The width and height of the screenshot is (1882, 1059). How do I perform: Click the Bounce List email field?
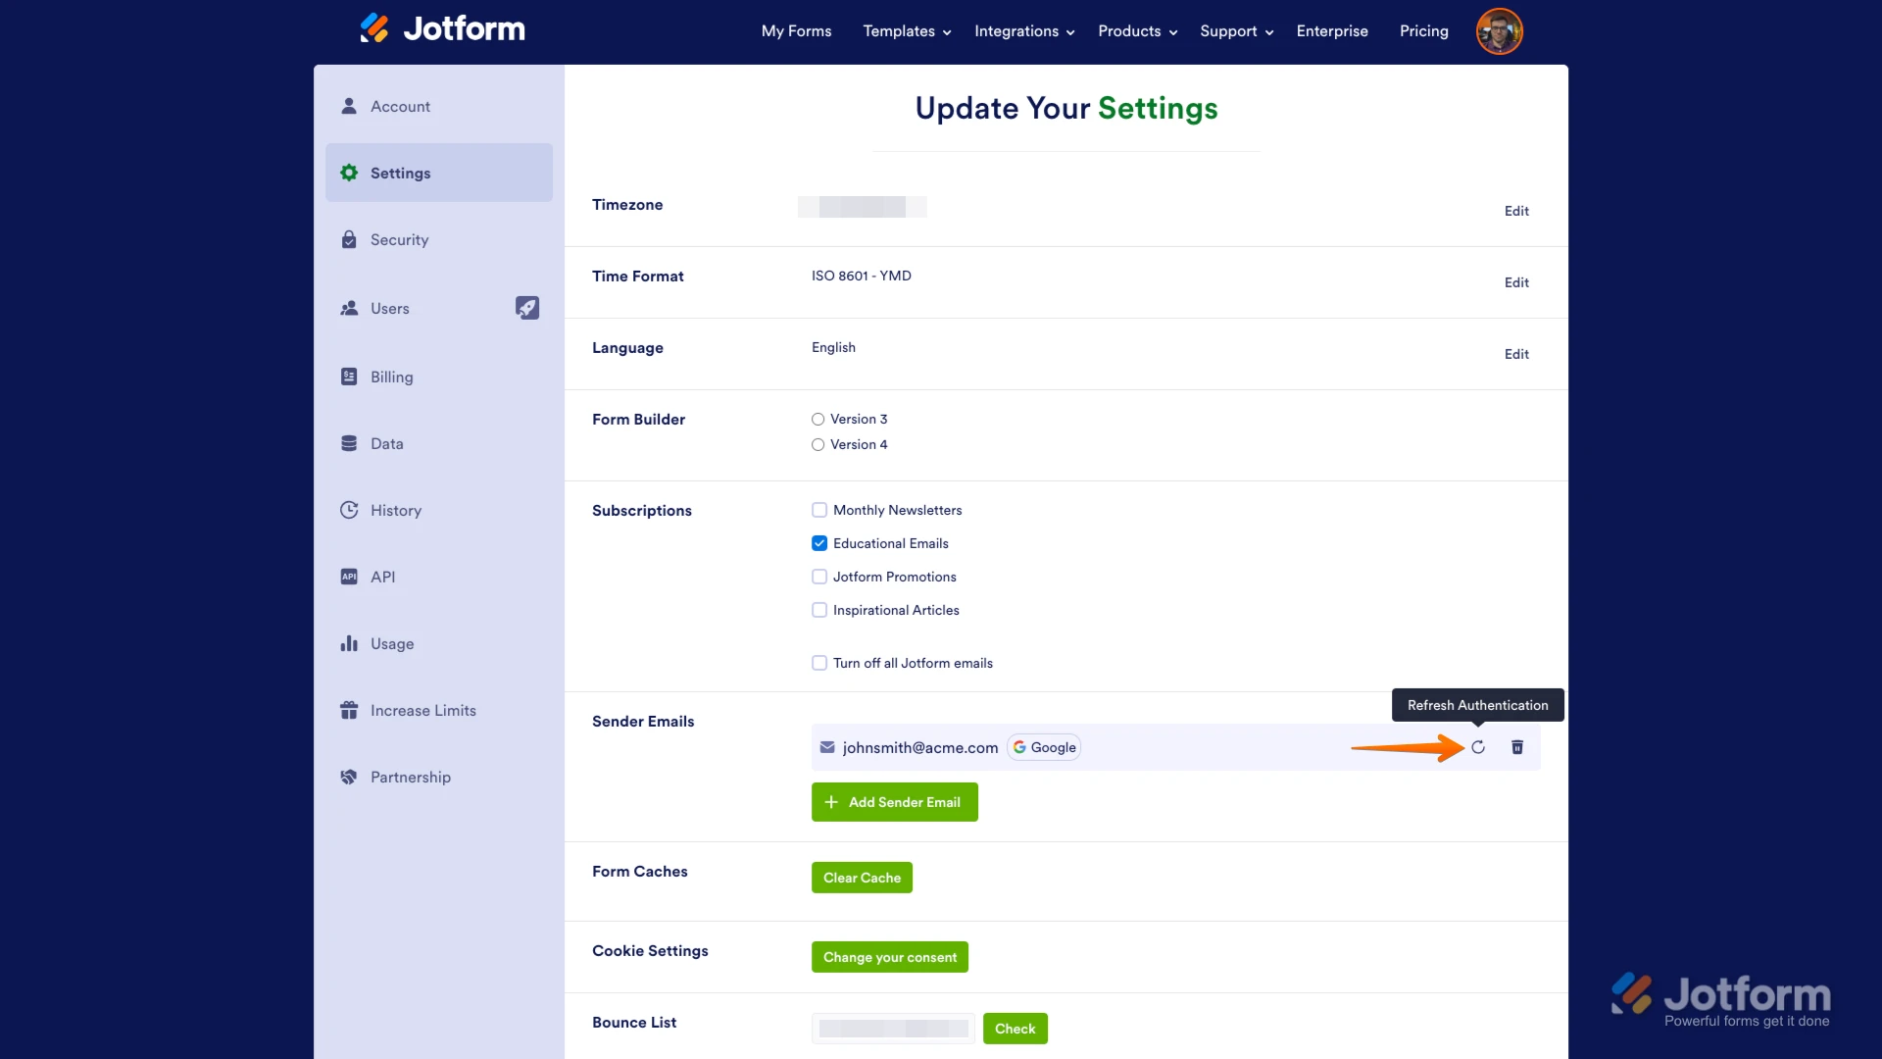click(x=893, y=1029)
